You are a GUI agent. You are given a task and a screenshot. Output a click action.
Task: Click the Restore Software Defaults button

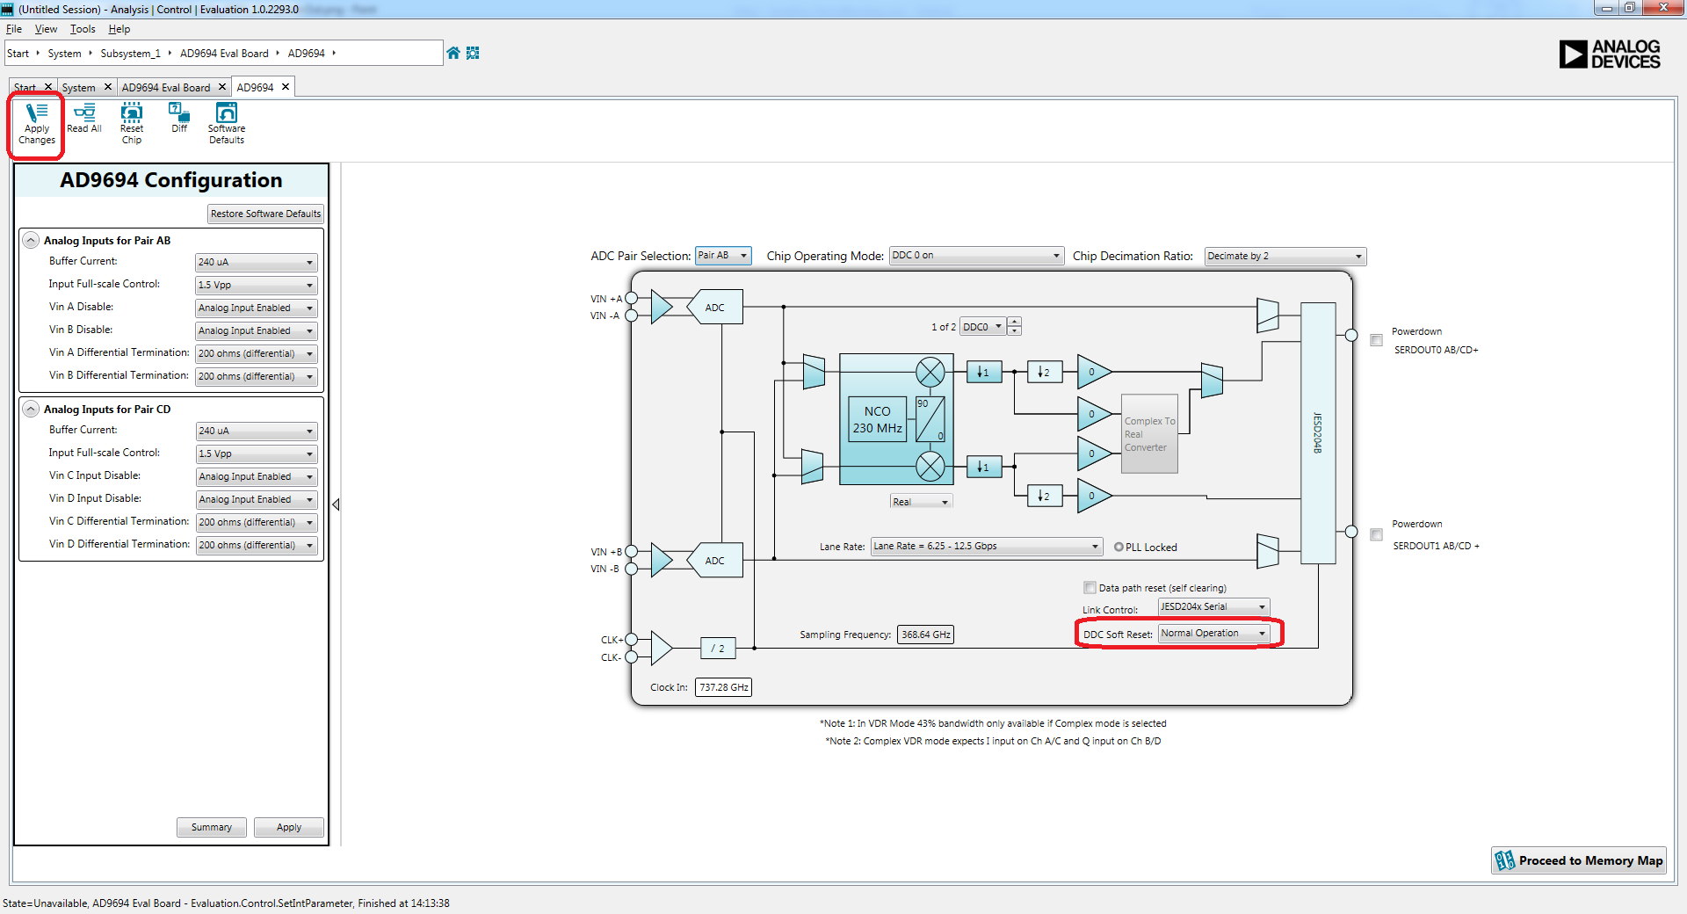click(265, 214)
